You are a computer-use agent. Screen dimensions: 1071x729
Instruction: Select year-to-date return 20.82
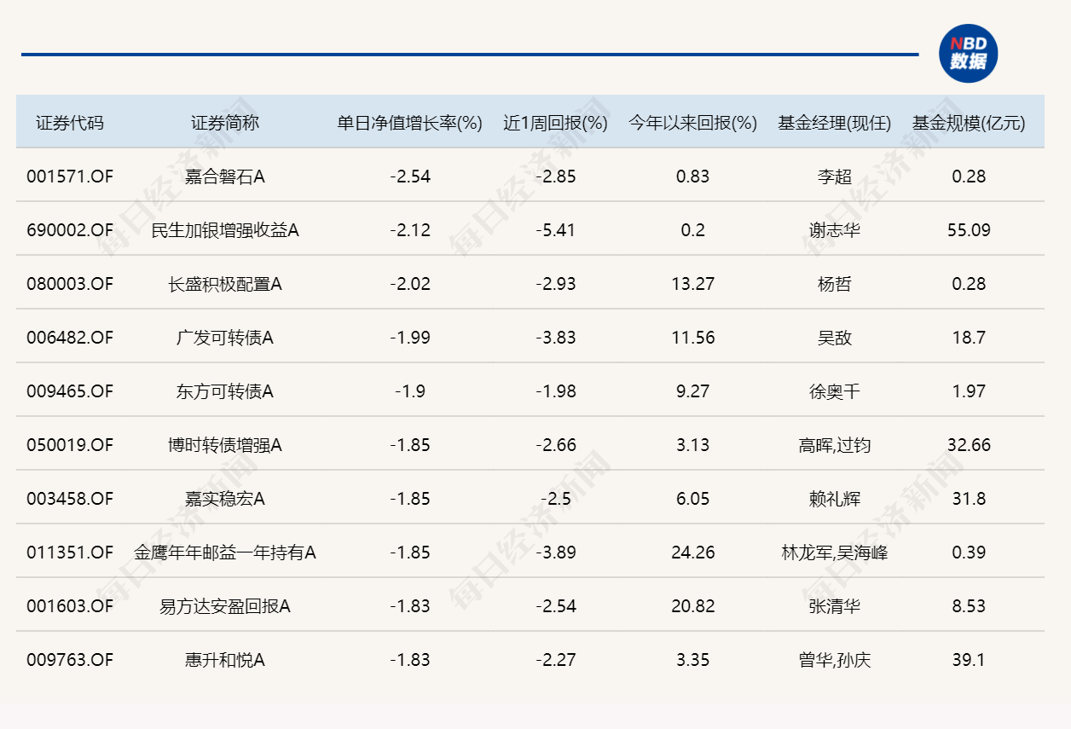coord(692,606)
